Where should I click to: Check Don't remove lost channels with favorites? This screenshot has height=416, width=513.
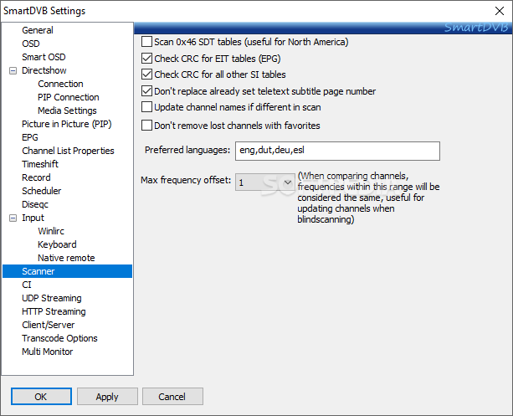pyautogui.click(x=146, y=126)
